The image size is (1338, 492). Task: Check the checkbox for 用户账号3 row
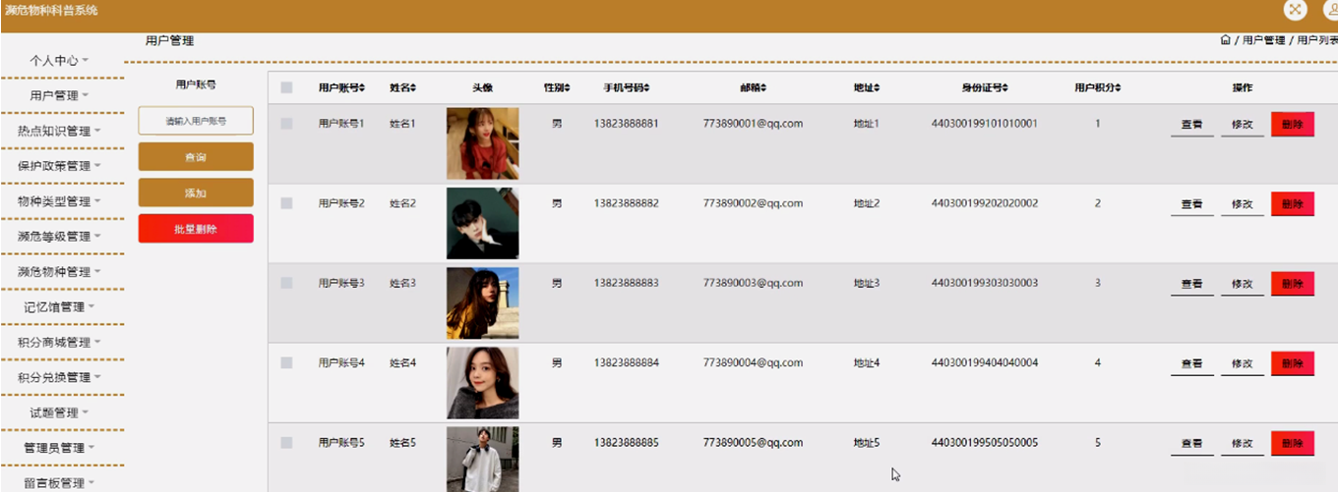click(x=287, y=283)
